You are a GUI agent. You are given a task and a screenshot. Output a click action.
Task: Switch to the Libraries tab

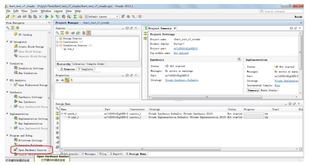click(x=78, y=64)
